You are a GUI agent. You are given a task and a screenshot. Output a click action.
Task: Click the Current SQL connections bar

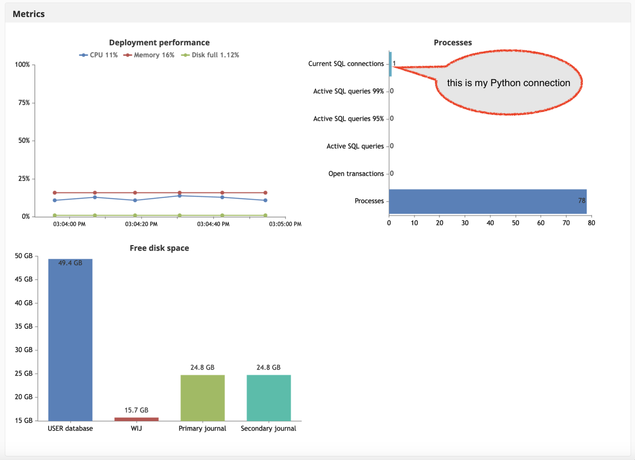click(x=391, y=64)
